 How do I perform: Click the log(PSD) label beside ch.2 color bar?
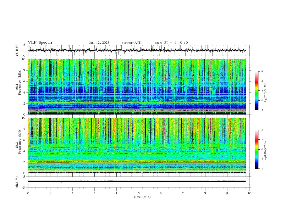click(x=265, y=151)
